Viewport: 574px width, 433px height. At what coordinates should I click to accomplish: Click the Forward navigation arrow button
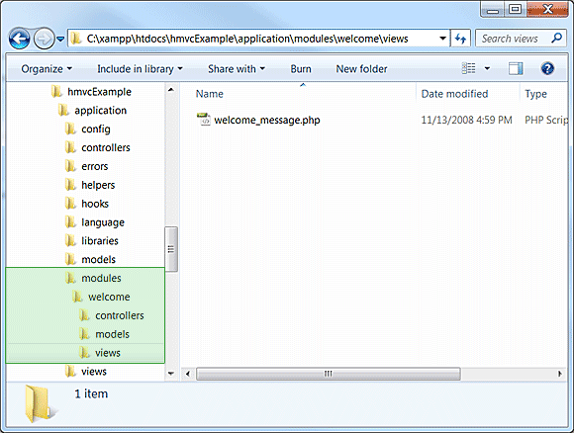click(x=44, y=39)
